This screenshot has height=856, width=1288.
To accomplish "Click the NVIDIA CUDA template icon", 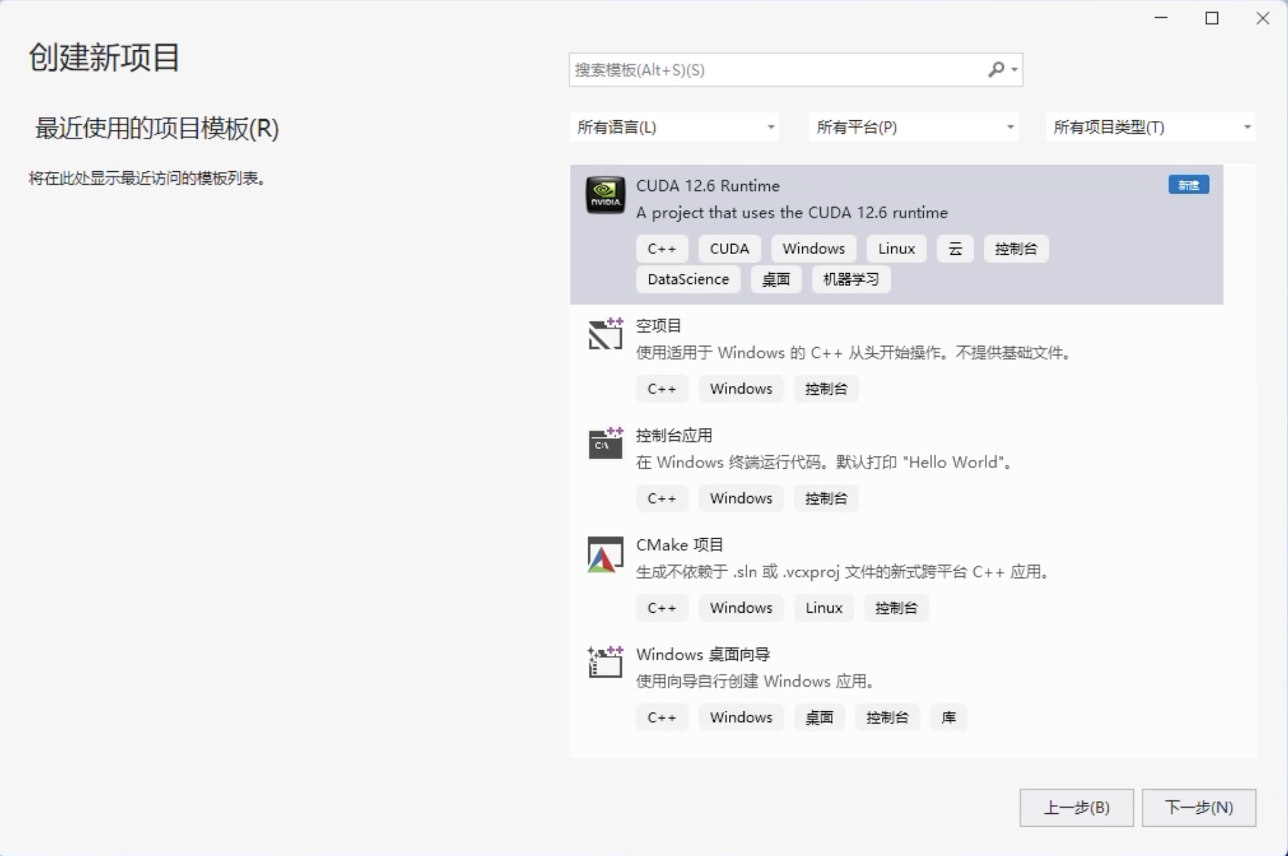I will (605, 195).
